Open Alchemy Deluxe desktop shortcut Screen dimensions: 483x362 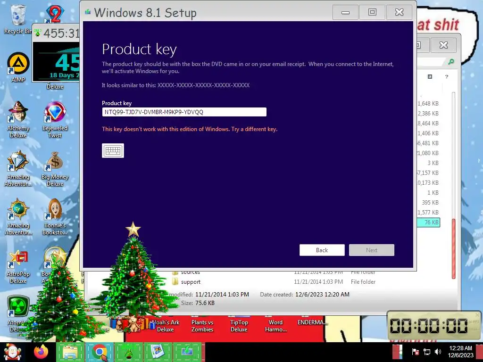click(x=18, y=119)
